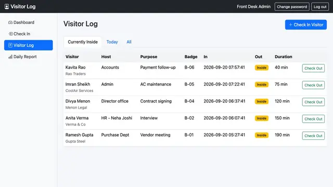333x187 pixels.
Task: Click the purpose Interview
Action: coord(149,118)
